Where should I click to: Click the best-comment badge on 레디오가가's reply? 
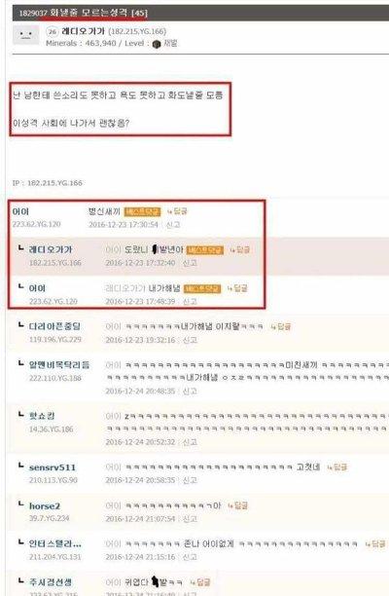(205, 250)
